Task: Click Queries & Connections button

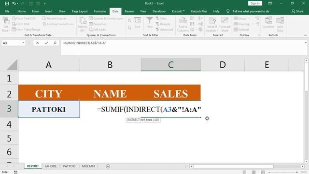Action: 106,18
